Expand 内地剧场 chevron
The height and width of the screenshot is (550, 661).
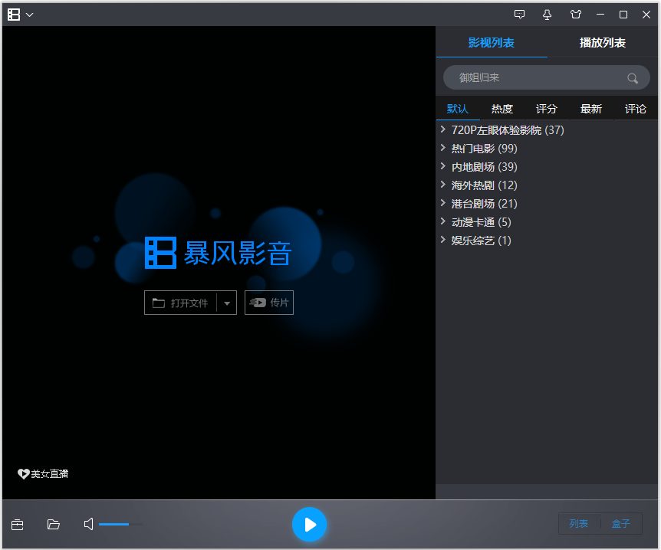(442, 166)
